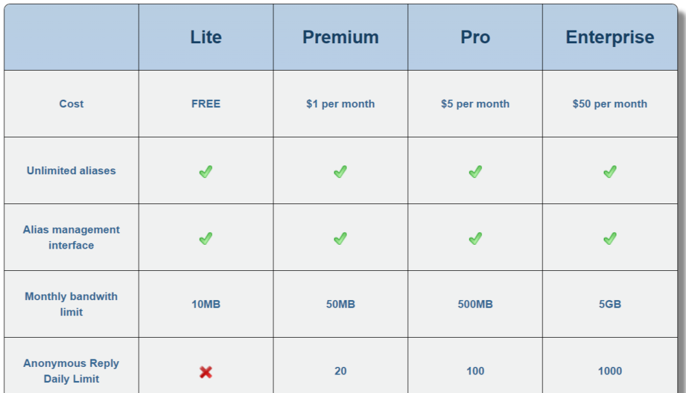This screenshot has height=393, width=686.
Task: Click the $1 per month price
Action: [x=340, y=104]
